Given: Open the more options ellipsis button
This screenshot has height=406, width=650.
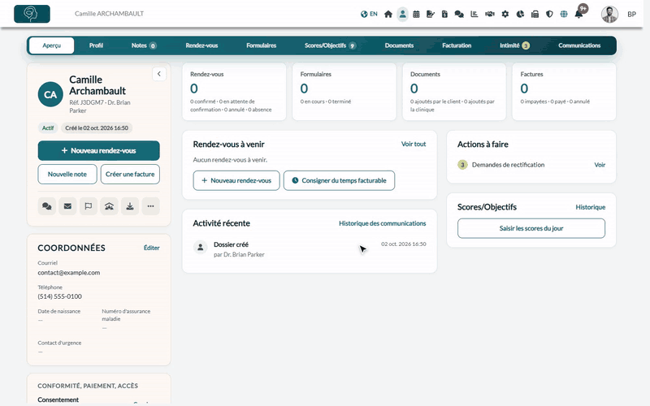Looking at the screenshot, I should [x=150, y=206].
